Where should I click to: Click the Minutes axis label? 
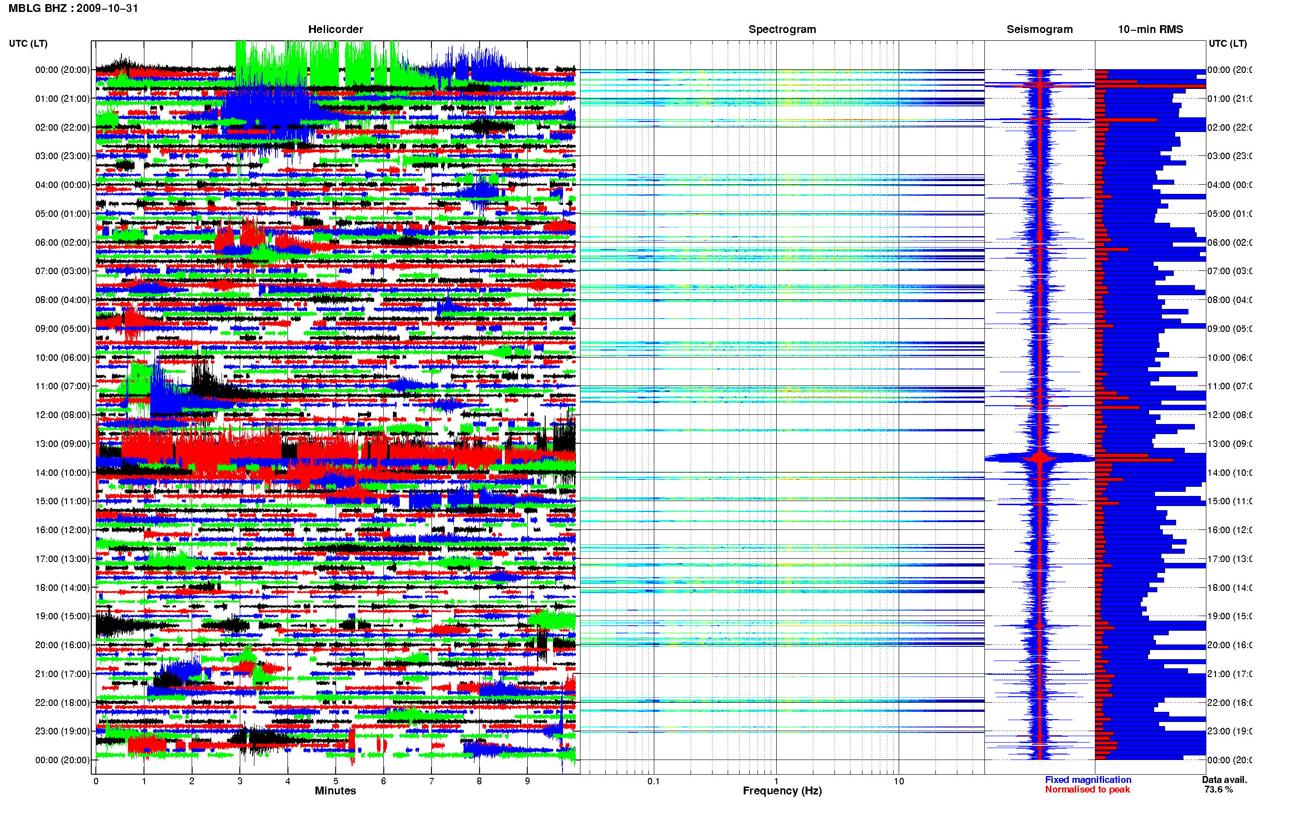[x=335, y=791]
